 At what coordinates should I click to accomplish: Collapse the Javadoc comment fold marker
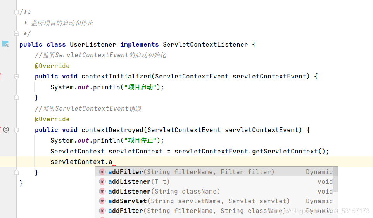tap(16, 12)
